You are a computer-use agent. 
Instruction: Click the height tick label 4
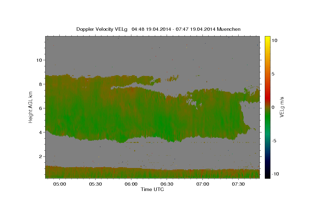pos(41,132)
